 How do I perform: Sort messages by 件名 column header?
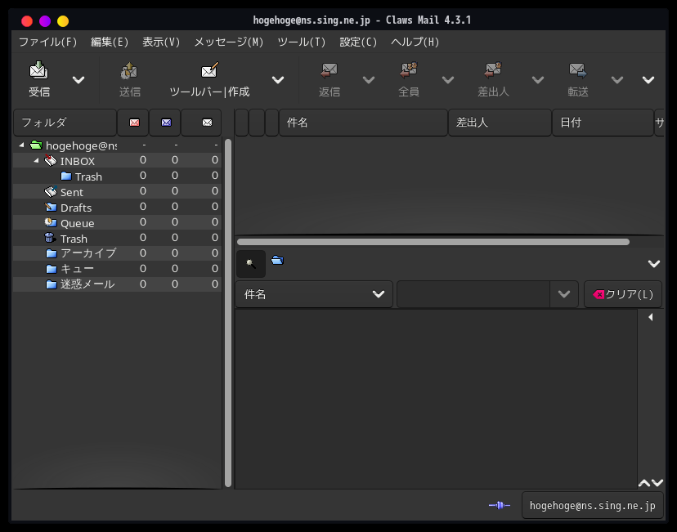[363, 123]
